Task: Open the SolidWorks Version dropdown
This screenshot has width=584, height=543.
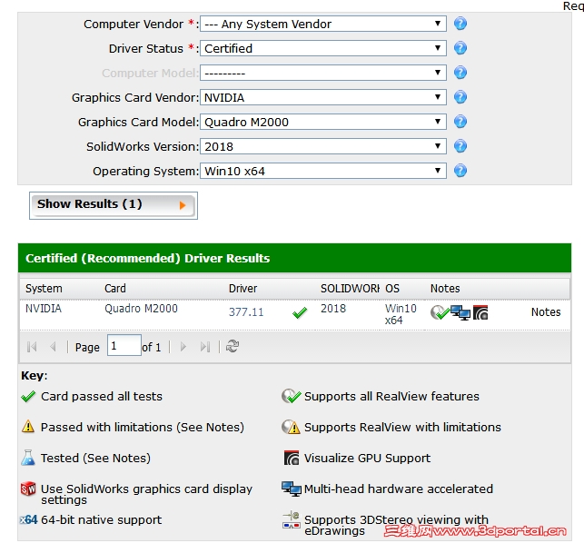Action: point(323,146)
